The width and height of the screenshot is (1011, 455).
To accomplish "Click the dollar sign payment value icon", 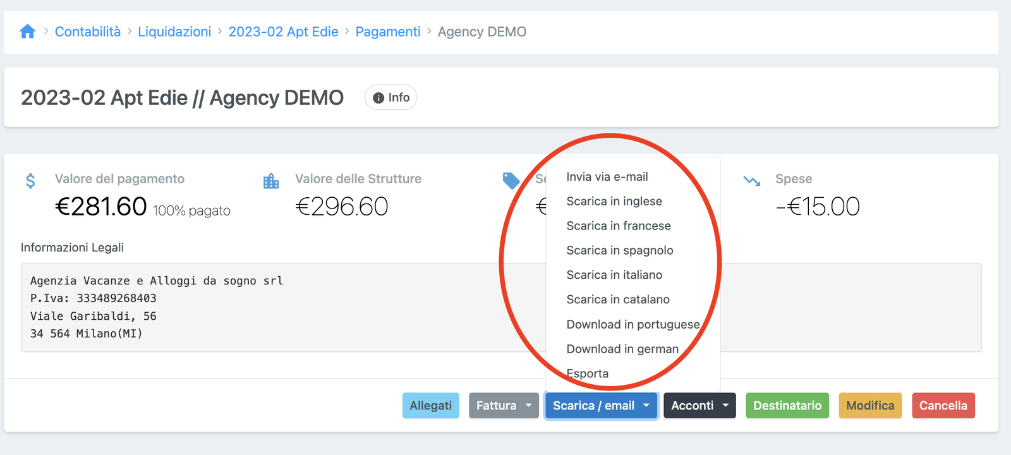I will (30, 181).
